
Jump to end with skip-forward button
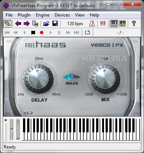(x=77, y=33)
